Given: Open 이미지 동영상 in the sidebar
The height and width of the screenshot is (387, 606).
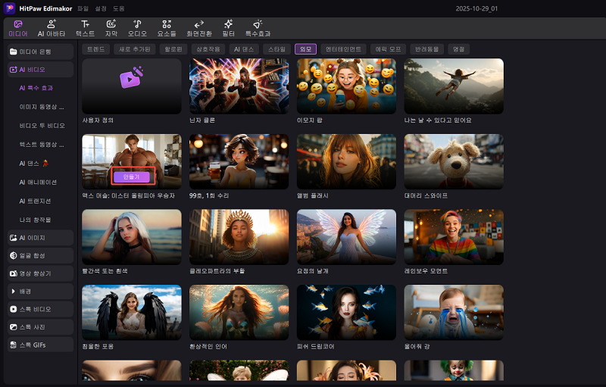Looking at the screenshot, I should 42,107.
